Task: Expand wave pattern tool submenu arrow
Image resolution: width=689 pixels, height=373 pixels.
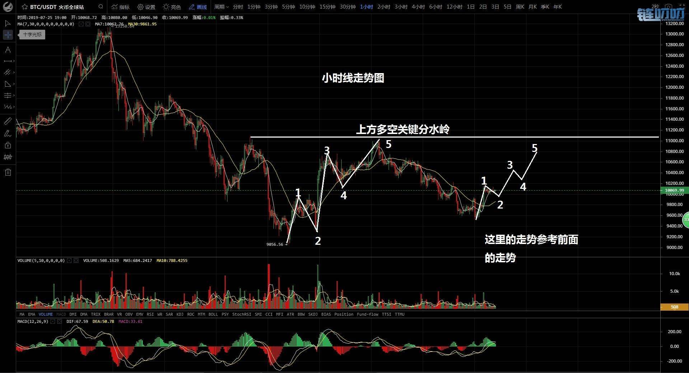Action: click(x=14, y=107)
